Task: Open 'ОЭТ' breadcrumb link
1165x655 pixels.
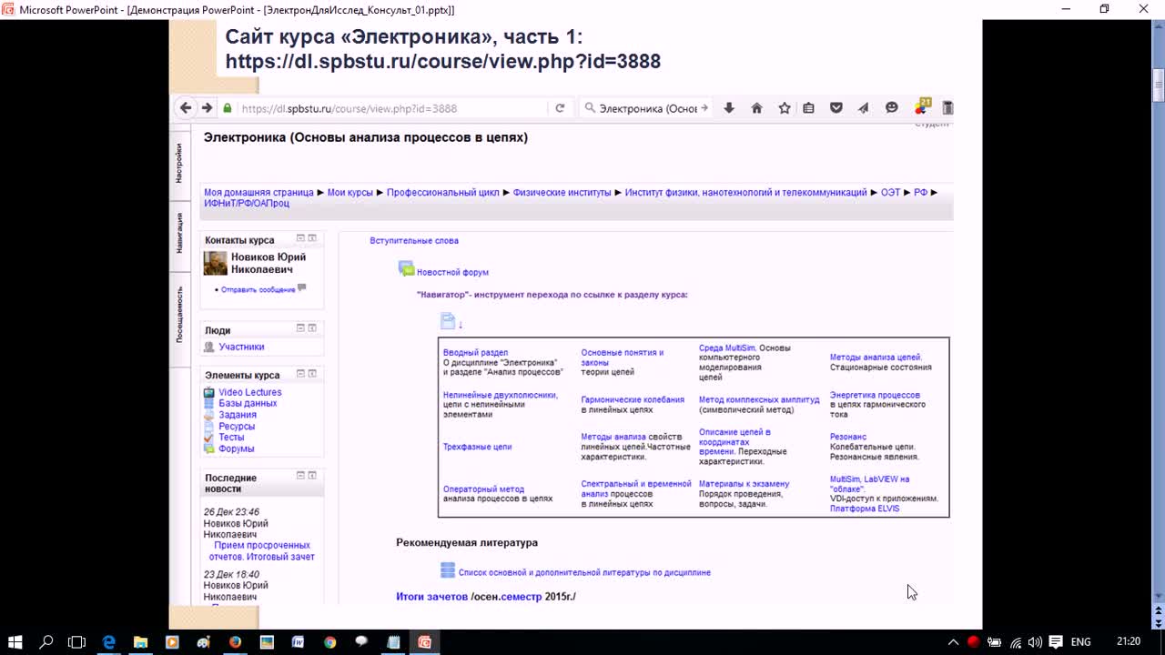Action: point(890,193)
